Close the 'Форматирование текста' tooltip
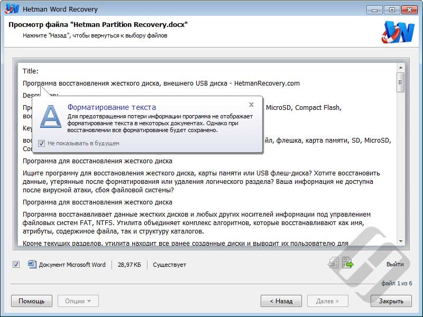 tap(252, 105)
